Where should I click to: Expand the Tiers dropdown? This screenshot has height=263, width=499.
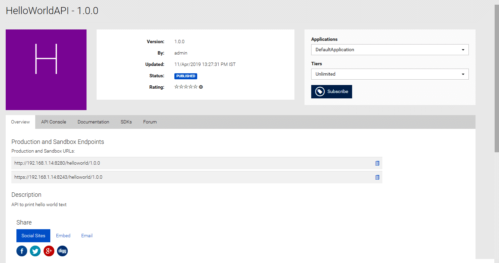390,74
